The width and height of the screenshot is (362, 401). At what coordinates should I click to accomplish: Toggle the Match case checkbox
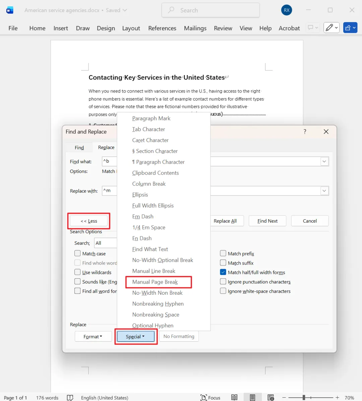(77, 253)
